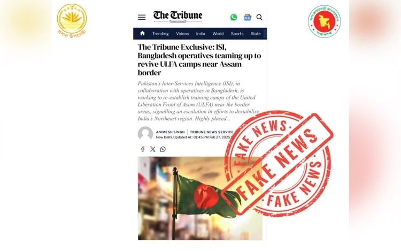Click the ULFA camps article headline
The image size is (401, 252).
(x=199, y=60)
